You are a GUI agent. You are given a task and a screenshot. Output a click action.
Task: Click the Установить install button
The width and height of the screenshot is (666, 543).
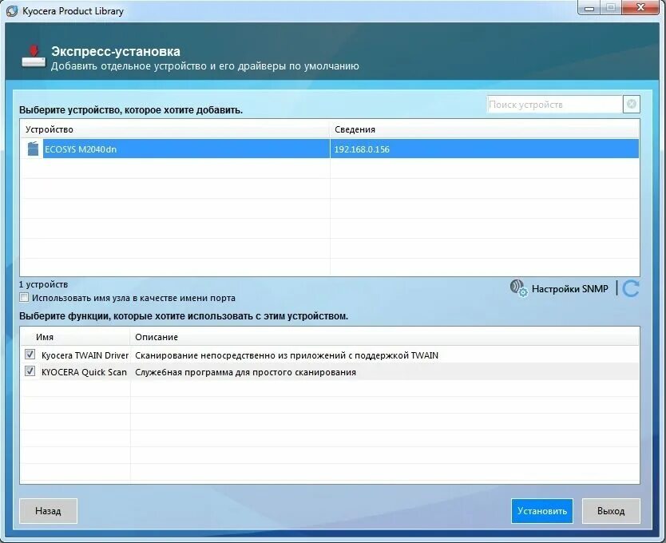[x=542, y=511]
